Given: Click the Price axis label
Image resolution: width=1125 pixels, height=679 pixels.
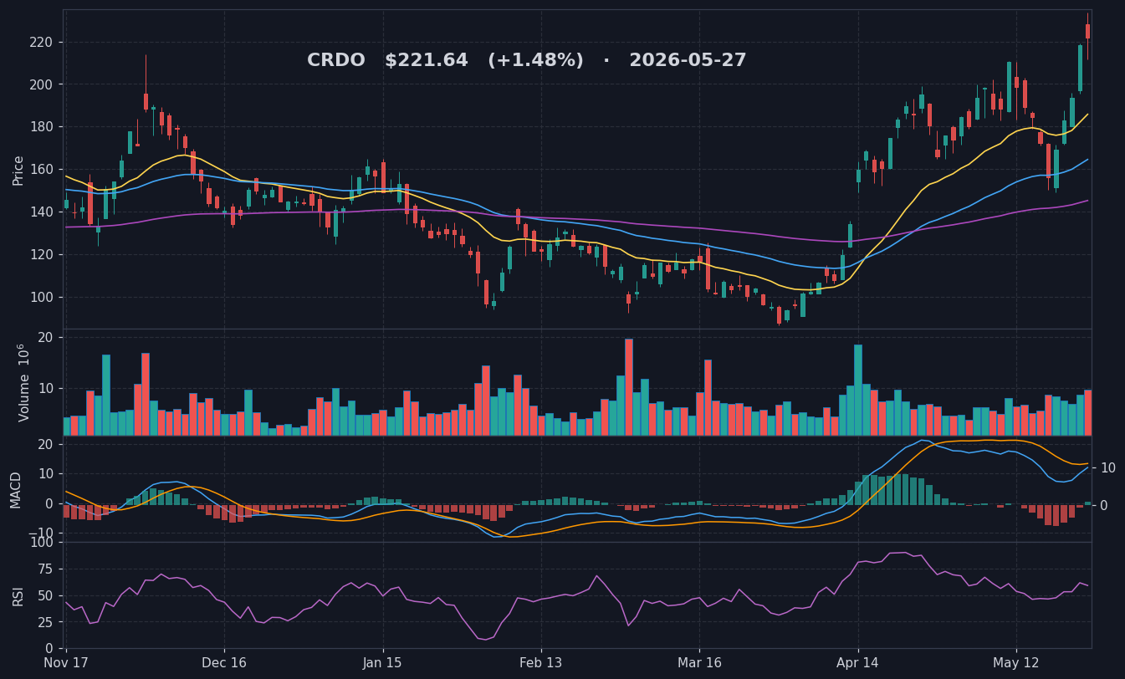Looking at the screenshot, I should point(18,170).
